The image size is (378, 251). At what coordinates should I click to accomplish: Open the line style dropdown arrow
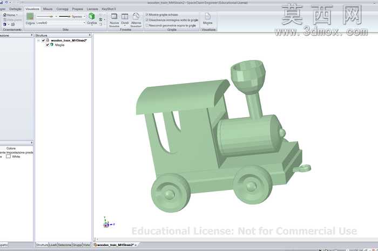56,16
